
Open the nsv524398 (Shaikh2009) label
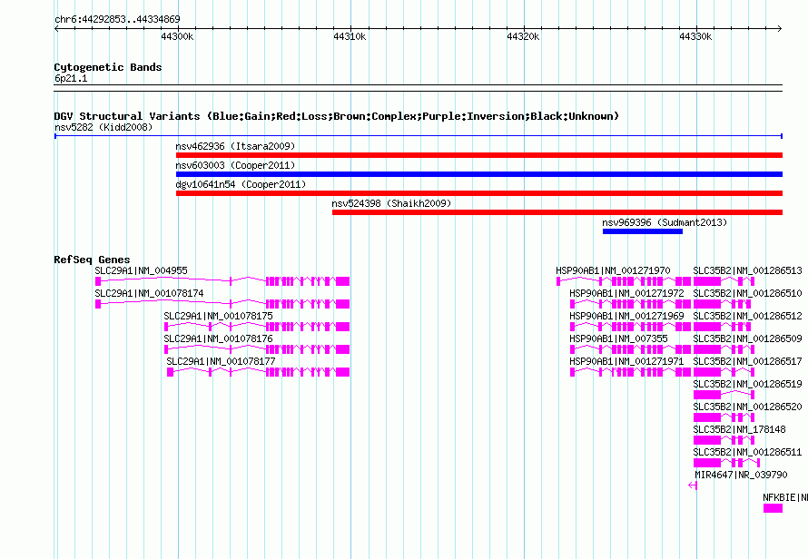[x=391, y=203]
